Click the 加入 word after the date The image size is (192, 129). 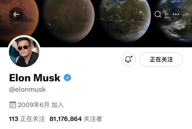pyautogui.click(x=57, y=105)
